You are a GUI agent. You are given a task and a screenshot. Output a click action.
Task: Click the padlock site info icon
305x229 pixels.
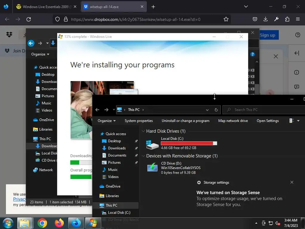pos(66,19)
